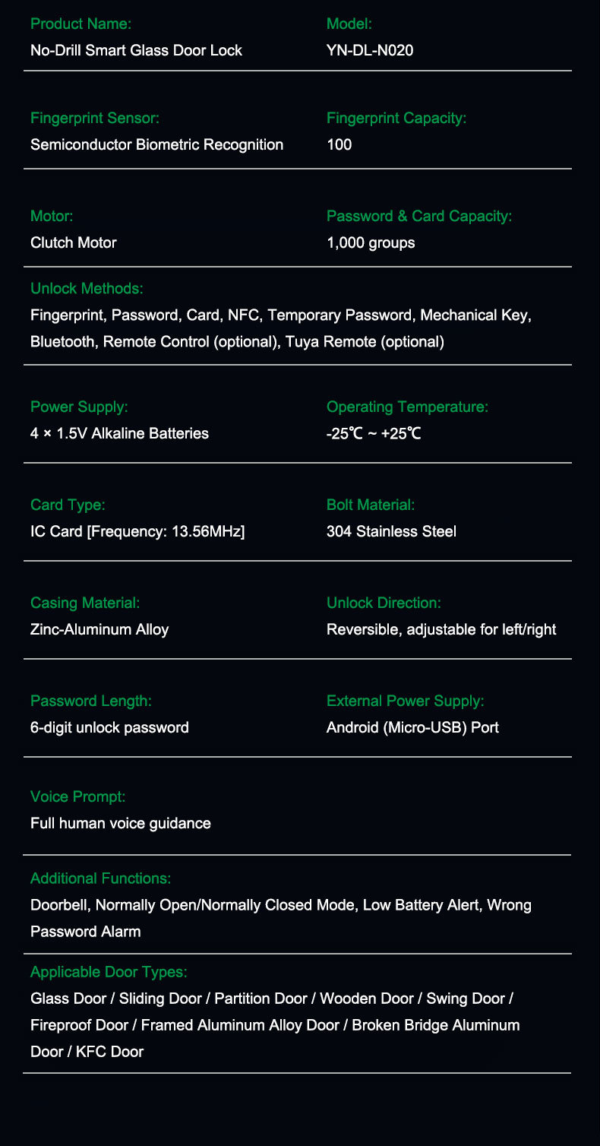Click the Full human voice guidance text

pyautogui.click(x=121, y=823)
